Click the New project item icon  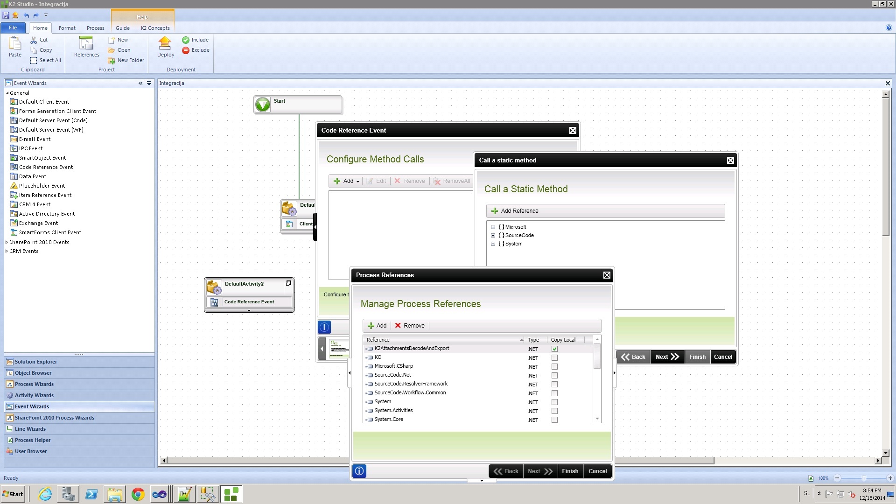[x=112, y=40]
